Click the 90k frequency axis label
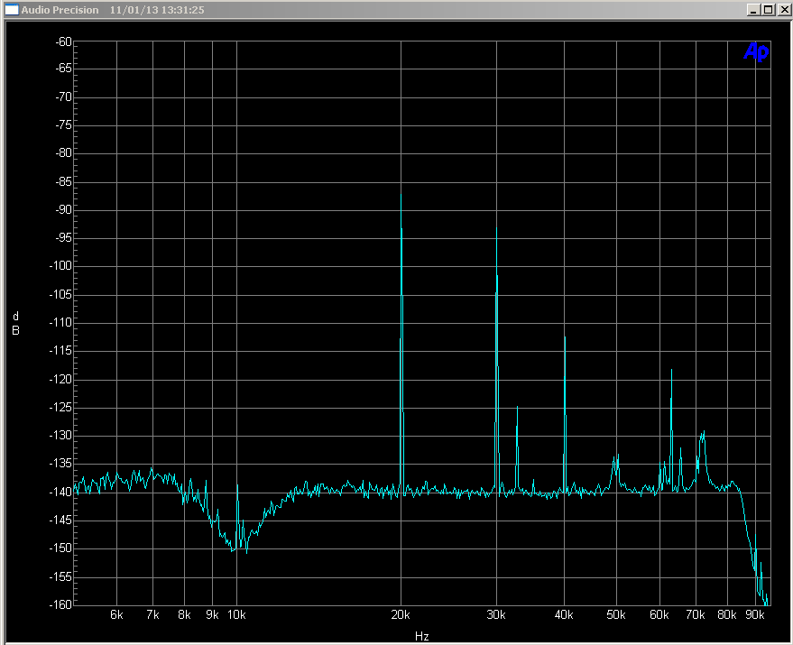The width and height of the screenshot is (793, 645). pos(755,614)
